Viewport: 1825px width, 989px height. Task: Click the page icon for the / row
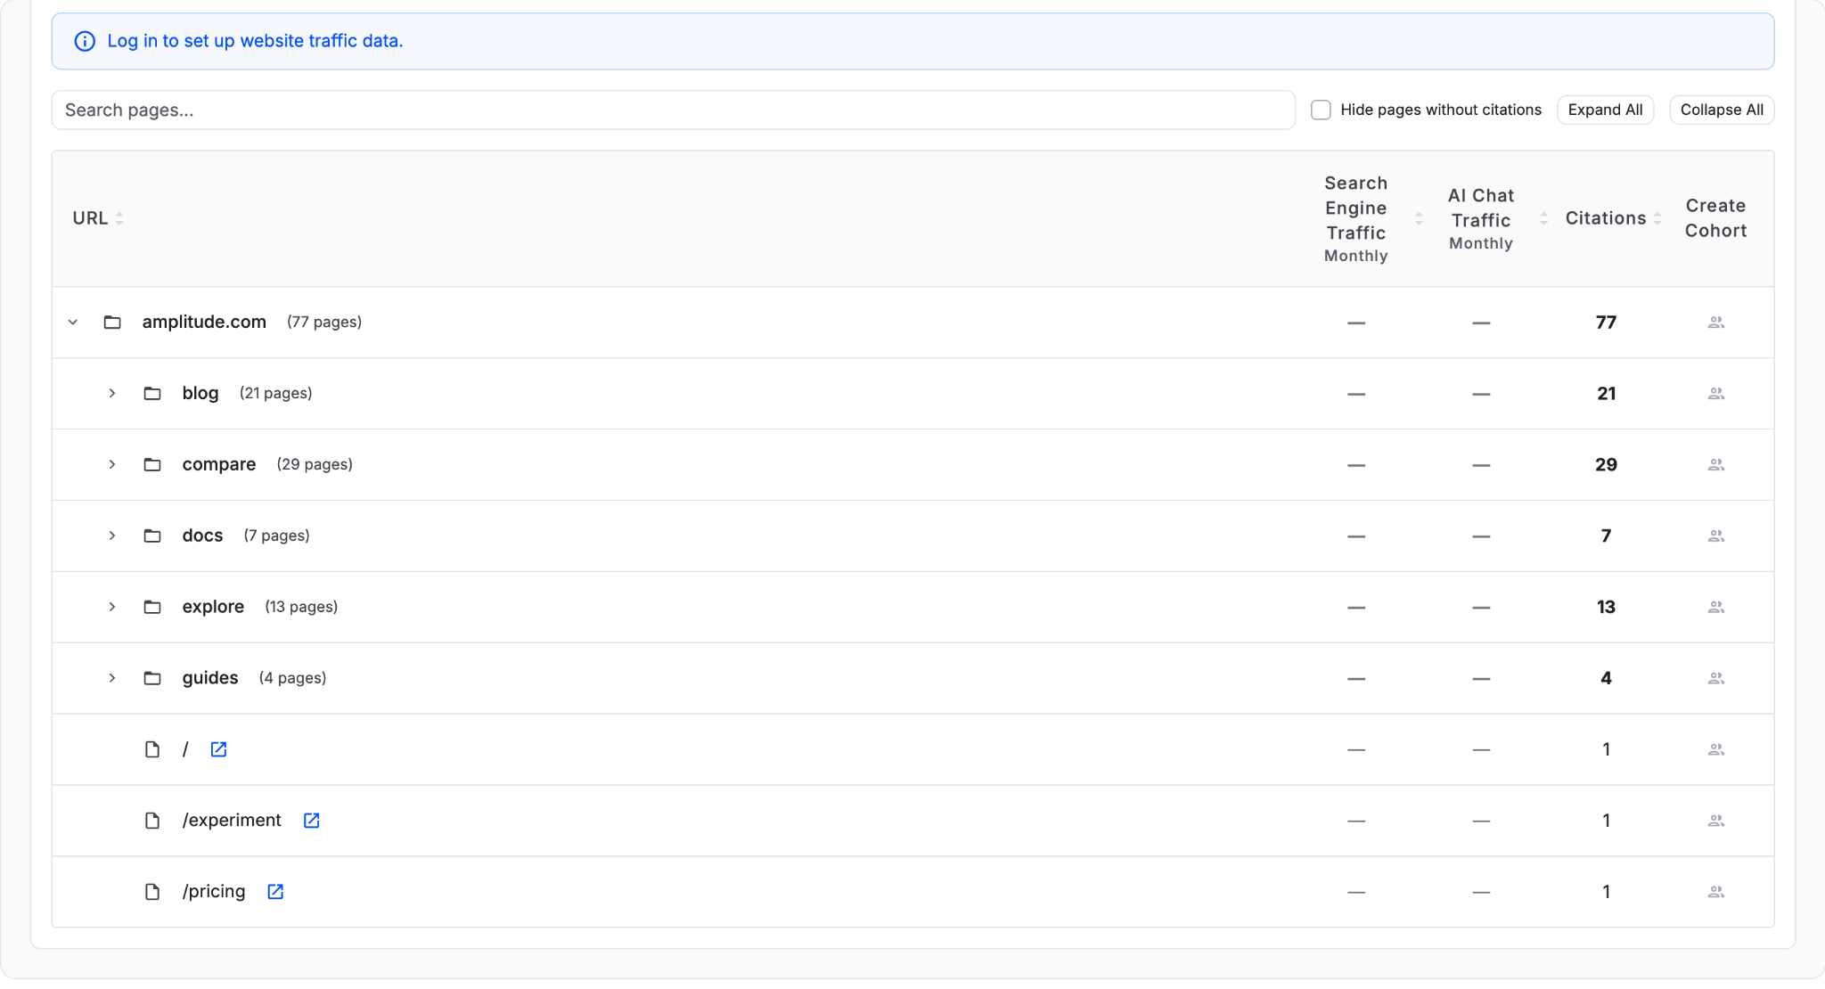point(152,749)
